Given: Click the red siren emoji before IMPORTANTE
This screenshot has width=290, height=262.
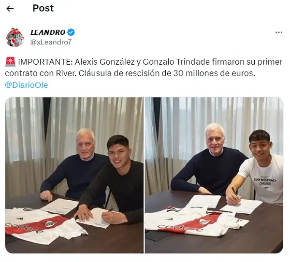Looking at the screenshot, I should 10,62.
